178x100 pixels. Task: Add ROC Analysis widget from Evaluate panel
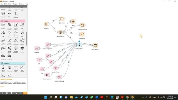pos(22,69)
